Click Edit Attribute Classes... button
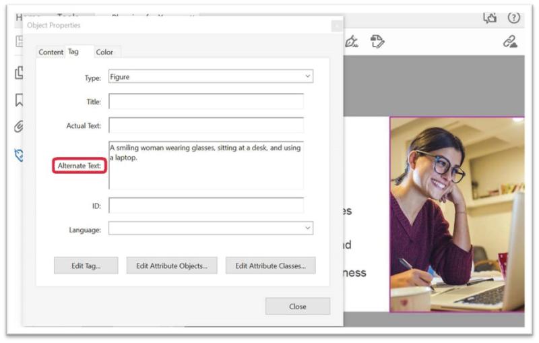This screenshot has height=343, width=539. pos(271,266)
